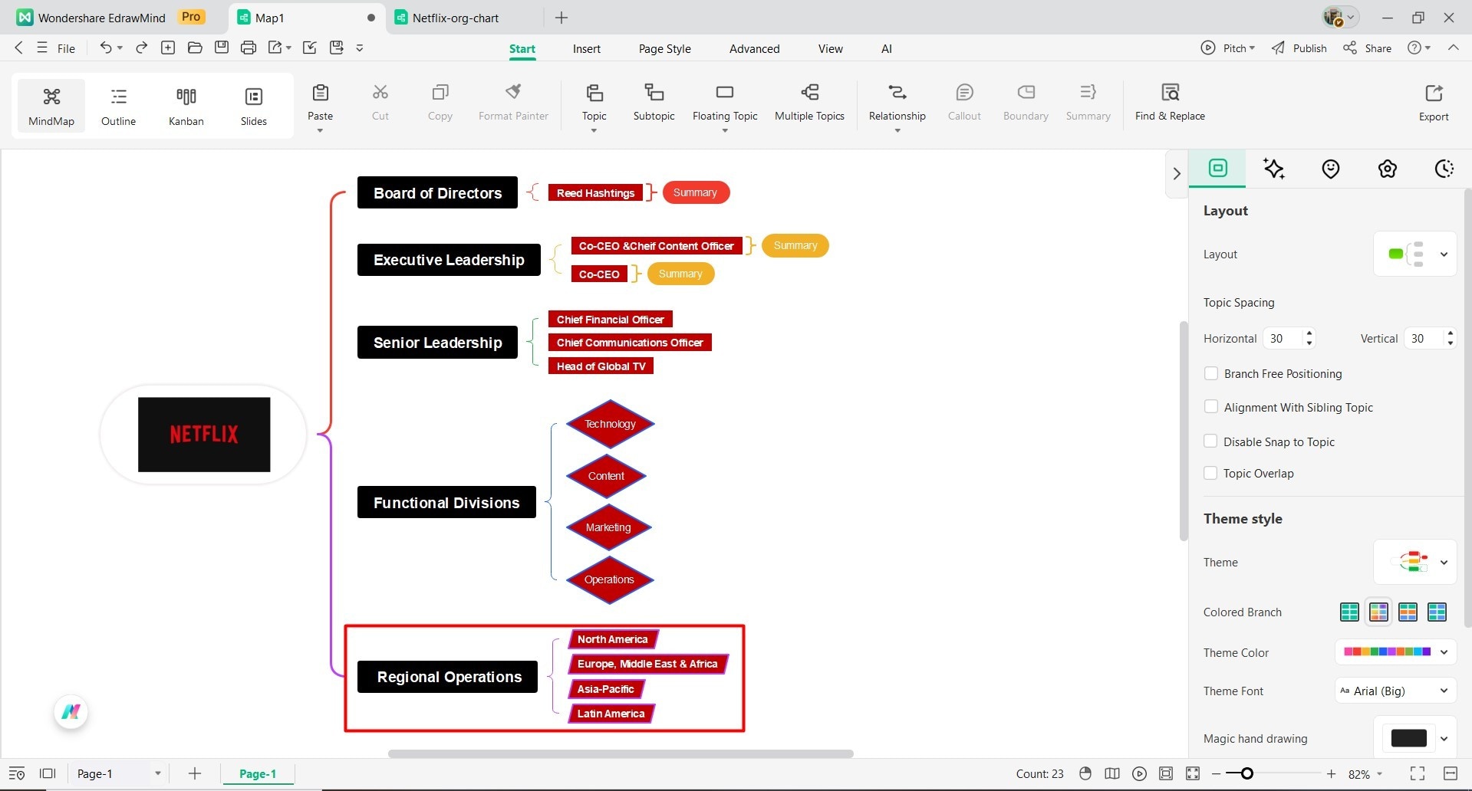Toggle the Topic Overlap checkbox
This screenshot has width=1472, height=791.
click(x=1211, y=473)
